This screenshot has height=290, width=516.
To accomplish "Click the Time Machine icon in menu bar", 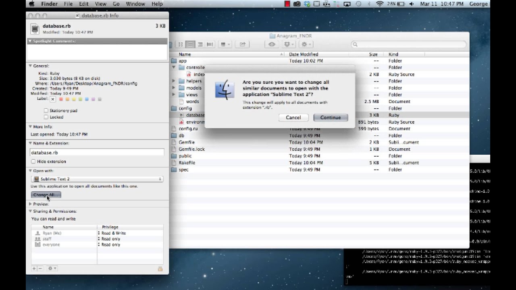I will click(358, 4).
